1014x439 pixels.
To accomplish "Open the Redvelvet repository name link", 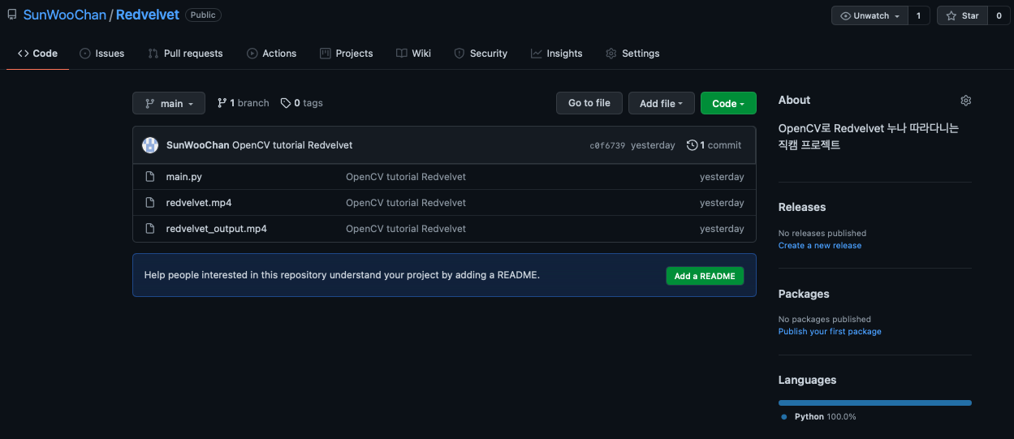I will point(148,15).
